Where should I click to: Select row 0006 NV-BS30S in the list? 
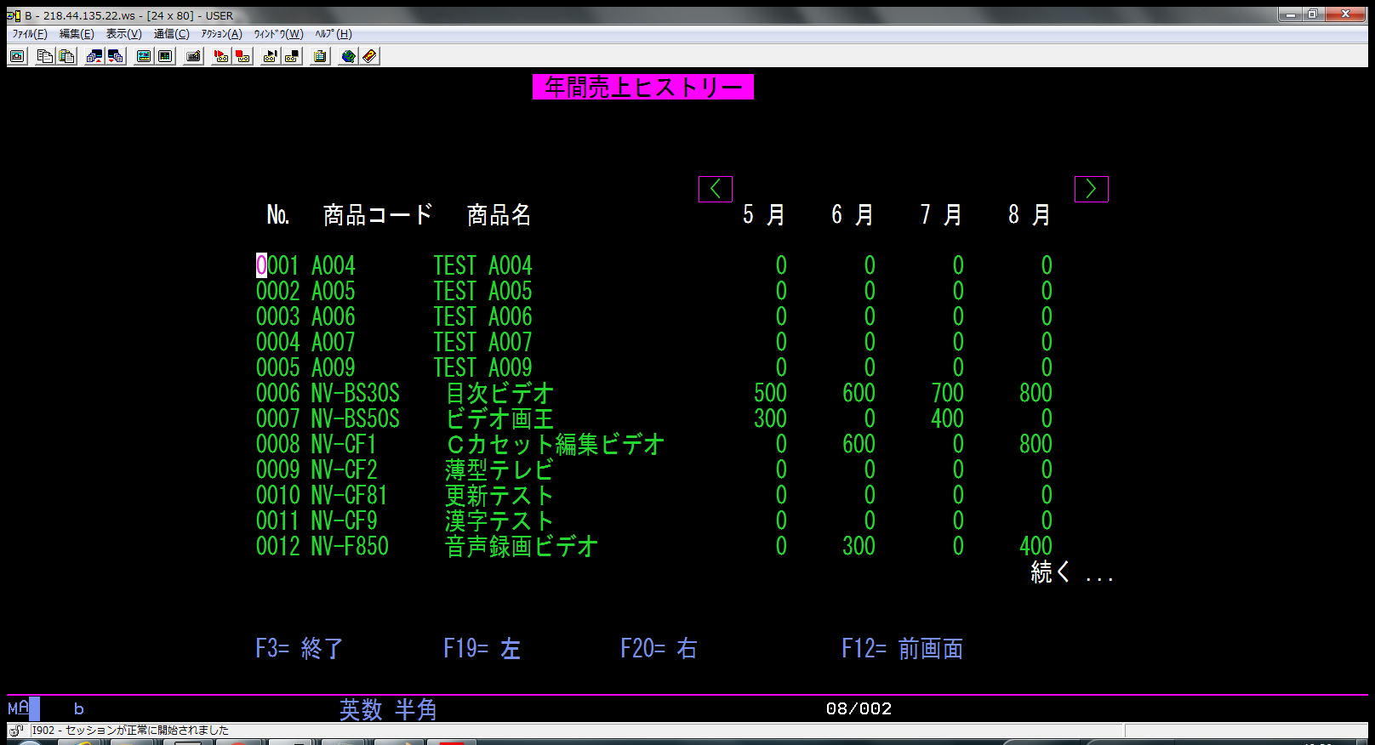(328, 393)
